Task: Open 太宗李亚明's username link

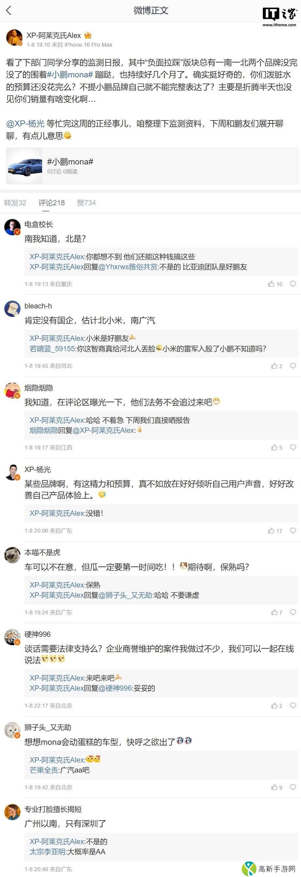Action: point(47,852)
